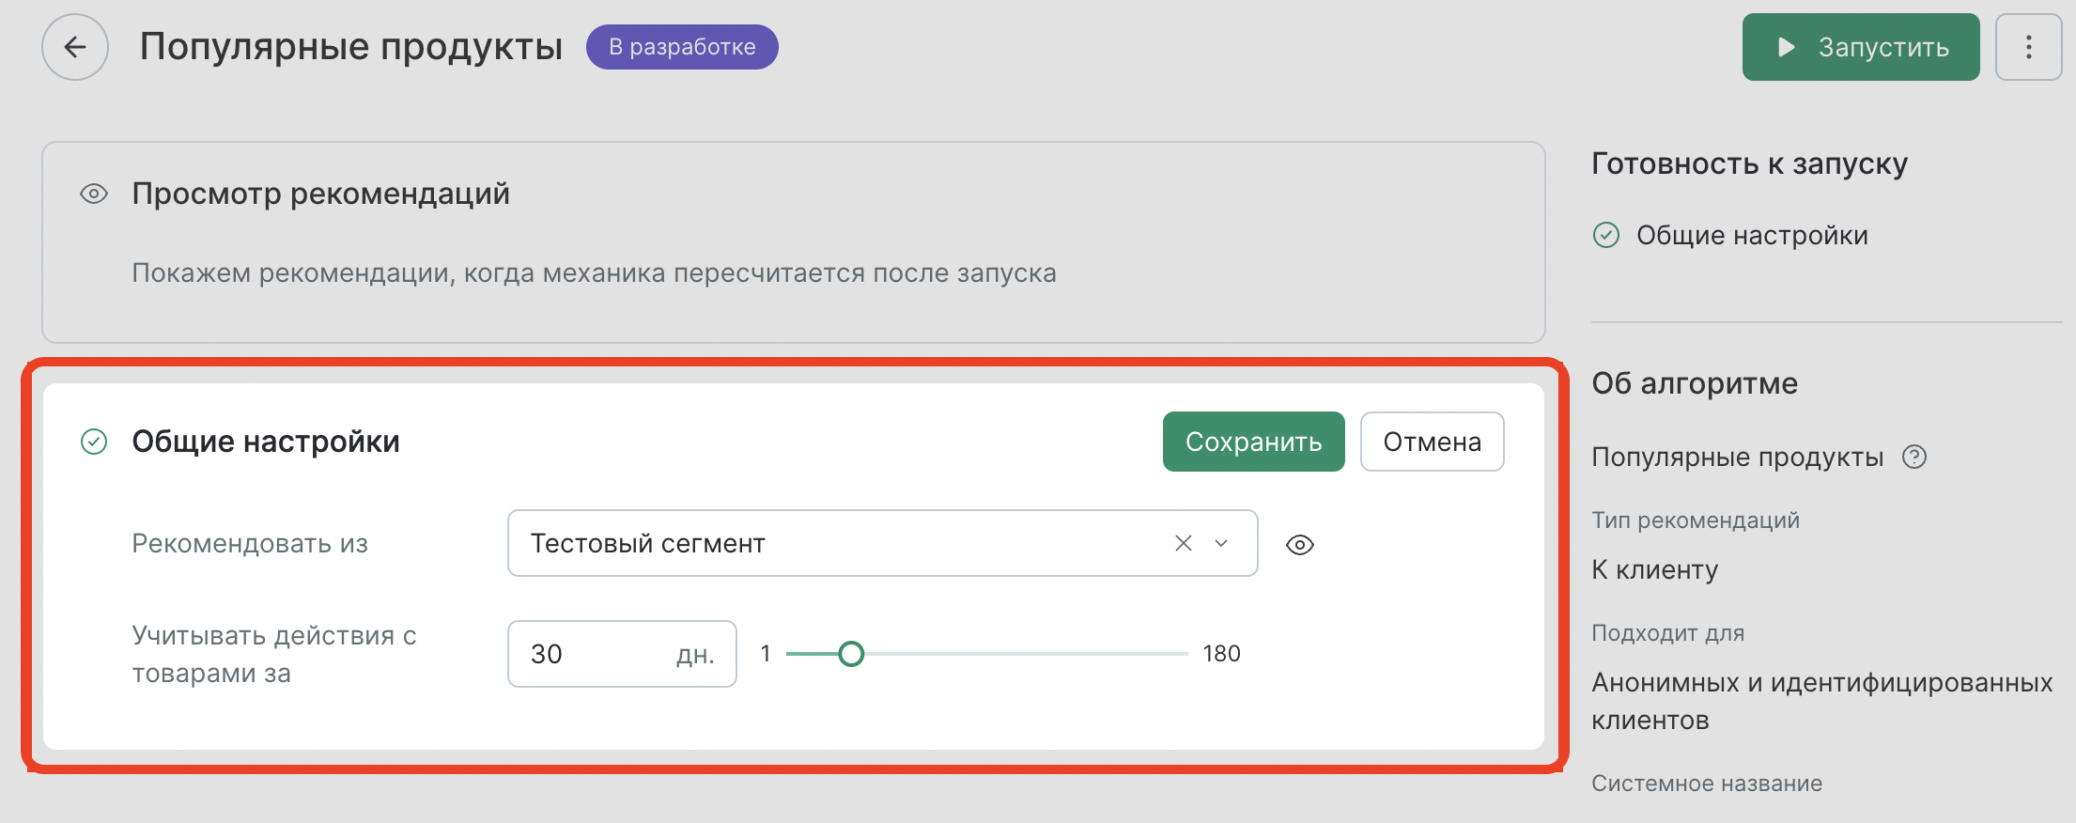Click the Популярные продукты page title

pyautogui.click(x=351, y=47)
